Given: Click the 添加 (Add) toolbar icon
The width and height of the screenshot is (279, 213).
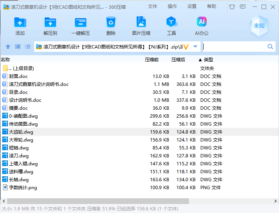Looking at the screenshot, I should point(20,22).
